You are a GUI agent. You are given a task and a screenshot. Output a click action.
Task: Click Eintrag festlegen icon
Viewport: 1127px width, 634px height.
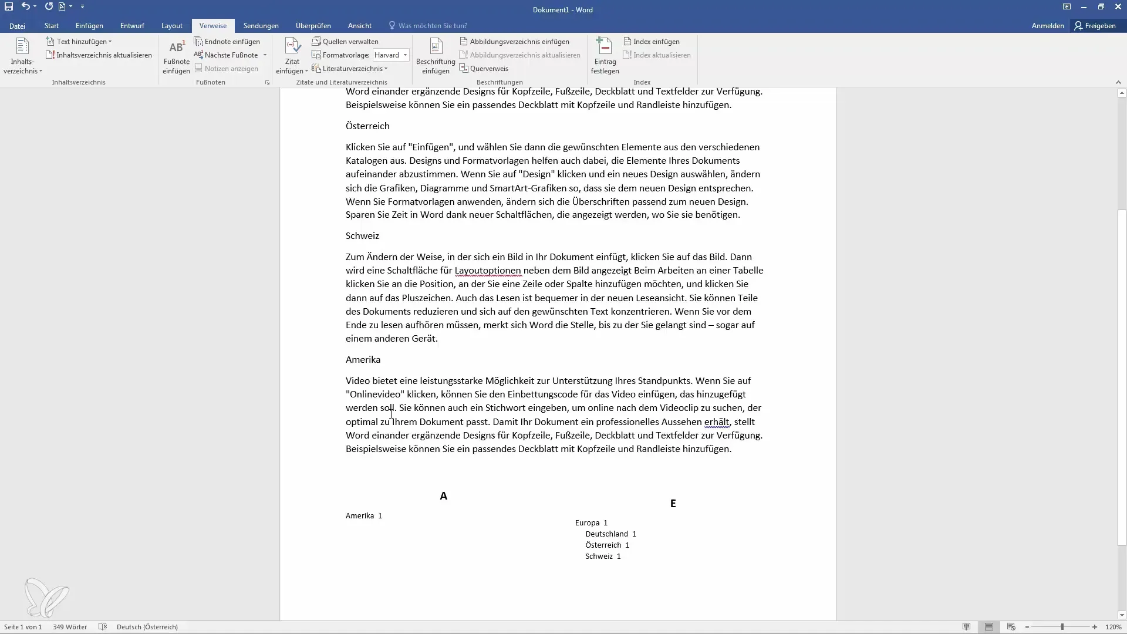pyautogui.click(x=605, y=56)
